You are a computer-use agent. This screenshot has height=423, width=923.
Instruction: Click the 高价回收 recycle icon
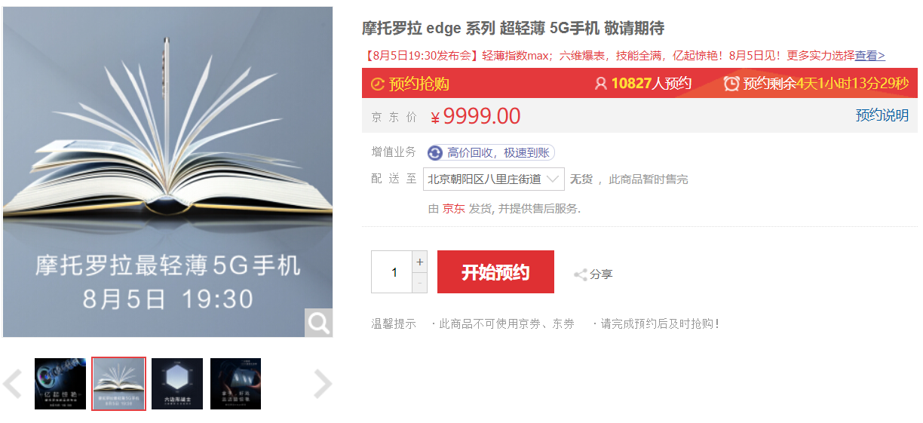[x=435, y=153]
